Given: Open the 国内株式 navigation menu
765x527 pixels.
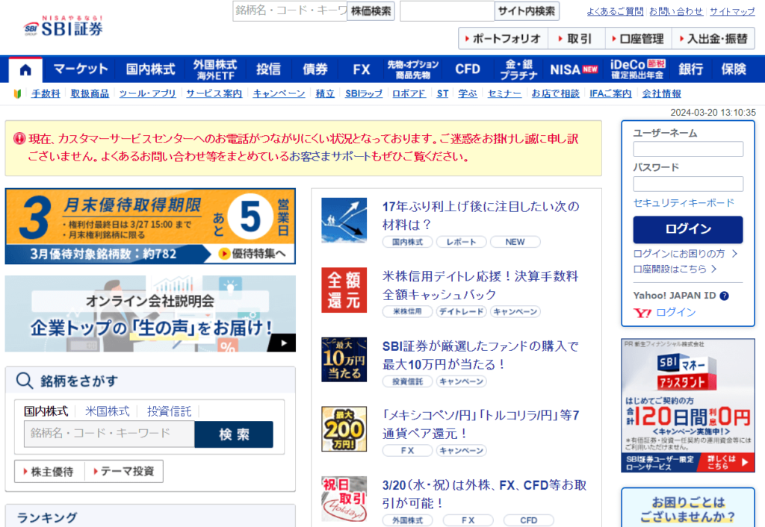Looking at the screenshot, I should click(150, 69).
